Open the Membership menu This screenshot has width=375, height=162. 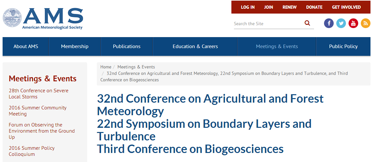click(75, 46)
